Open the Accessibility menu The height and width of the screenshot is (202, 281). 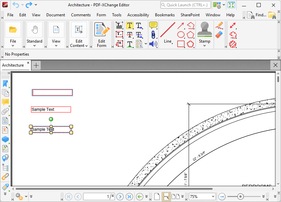coord(138,15)
